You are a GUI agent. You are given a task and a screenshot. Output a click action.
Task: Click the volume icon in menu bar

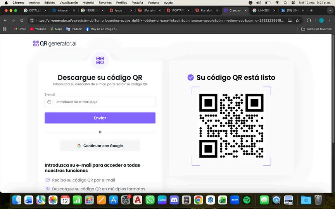[x=259, y=3]
